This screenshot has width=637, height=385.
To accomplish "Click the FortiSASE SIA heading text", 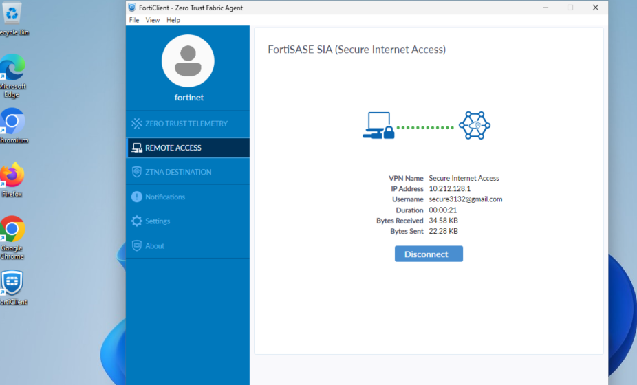I will coord(357,49).
